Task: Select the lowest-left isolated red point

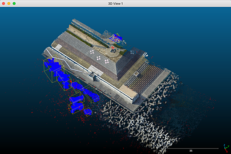Action: click(32, 113)
